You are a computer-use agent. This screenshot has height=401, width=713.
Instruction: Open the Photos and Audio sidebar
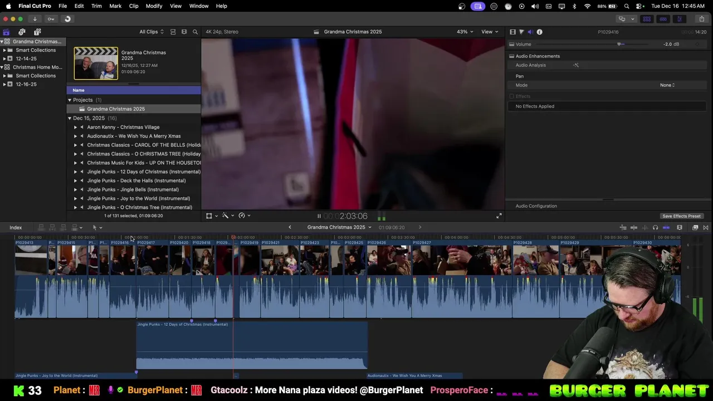point(22,32)
